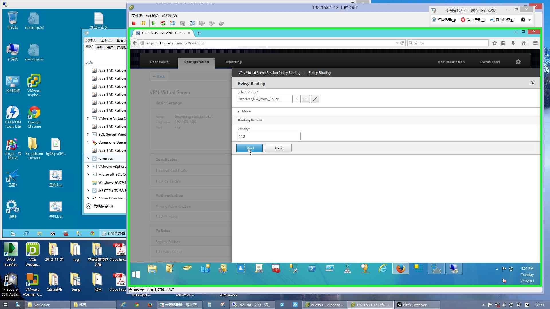Expand Microsoft SQL Se process row
The height and width of the screenshot is (309, 550).
click(88, 174)
